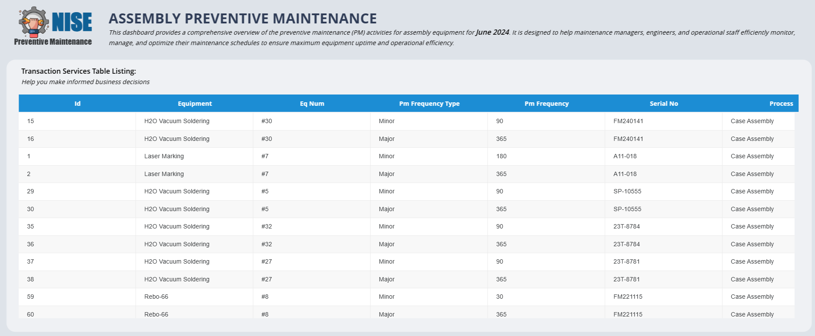Click serial 23T-8781 in row Id 38

click(x=626, y=279)
